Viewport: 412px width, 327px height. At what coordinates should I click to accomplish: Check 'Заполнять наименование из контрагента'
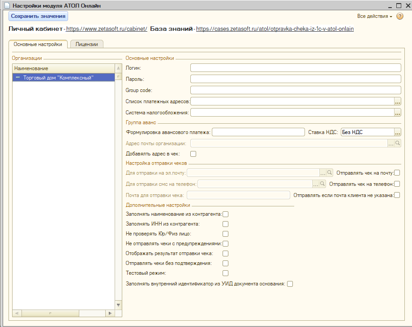[225, 214]
